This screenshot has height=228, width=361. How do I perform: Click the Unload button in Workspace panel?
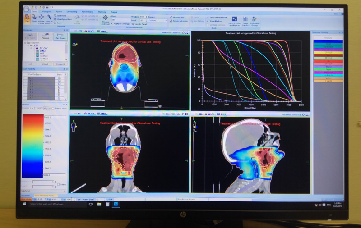click(45, 64)
